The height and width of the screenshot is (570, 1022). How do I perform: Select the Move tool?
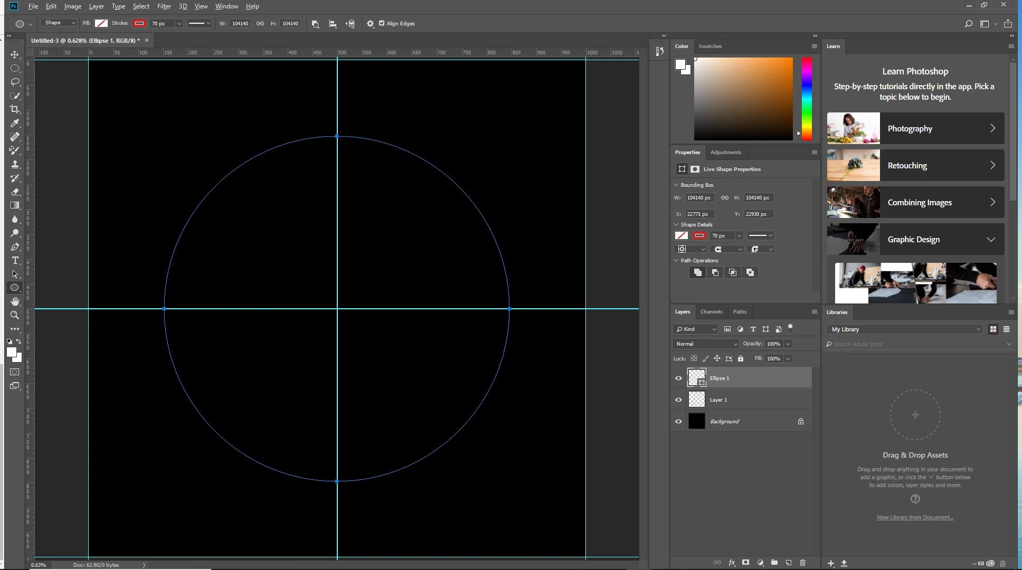tap(15, 55)
